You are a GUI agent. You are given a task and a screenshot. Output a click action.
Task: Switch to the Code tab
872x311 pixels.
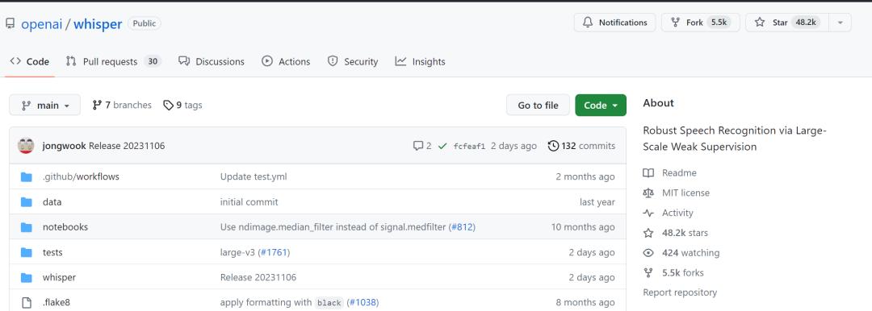tap(30, 62)
